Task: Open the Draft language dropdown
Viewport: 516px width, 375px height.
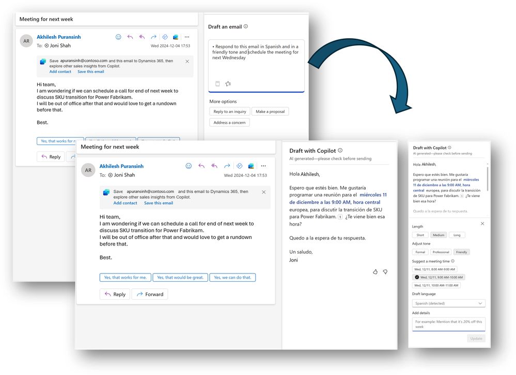Action: coord(448,303)
